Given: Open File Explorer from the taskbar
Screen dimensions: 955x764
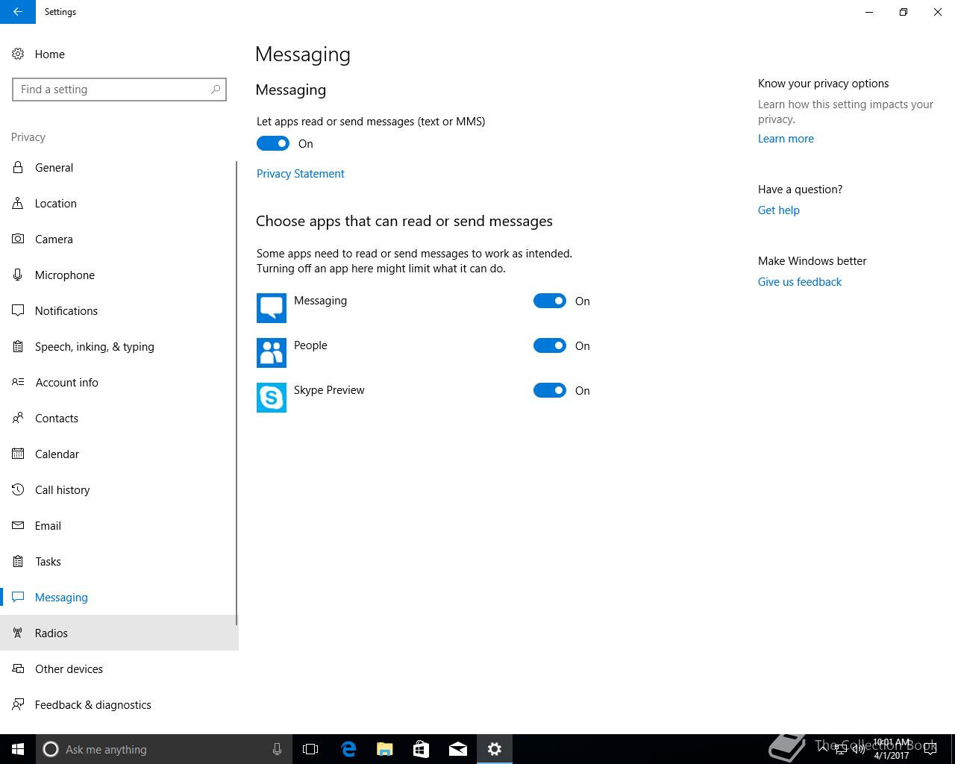Looking at the screenshot, I should click(x=385, y=749).
